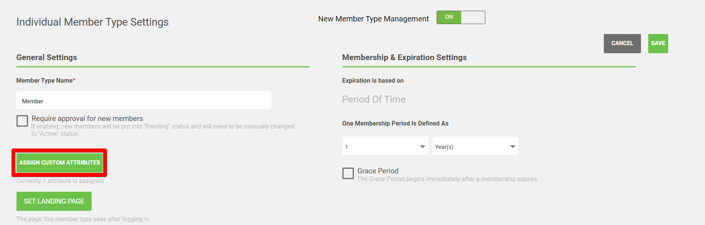Viewport: 705px width, 225px height.
Task: Click the Set Landing Page button
Action: click(54, 201)
